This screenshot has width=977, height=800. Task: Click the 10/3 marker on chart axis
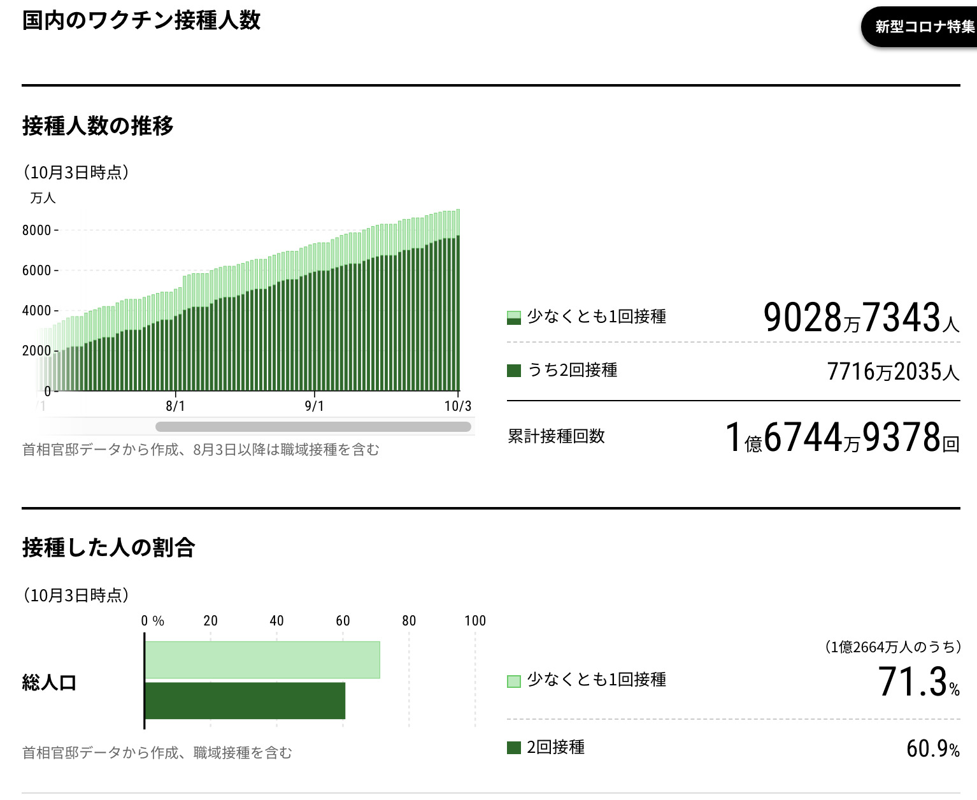coord(457,406)
